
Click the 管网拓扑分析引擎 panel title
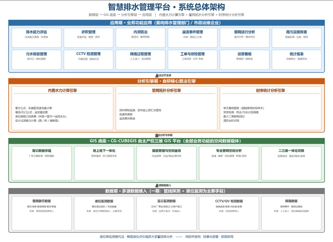[x=166, y=90]
